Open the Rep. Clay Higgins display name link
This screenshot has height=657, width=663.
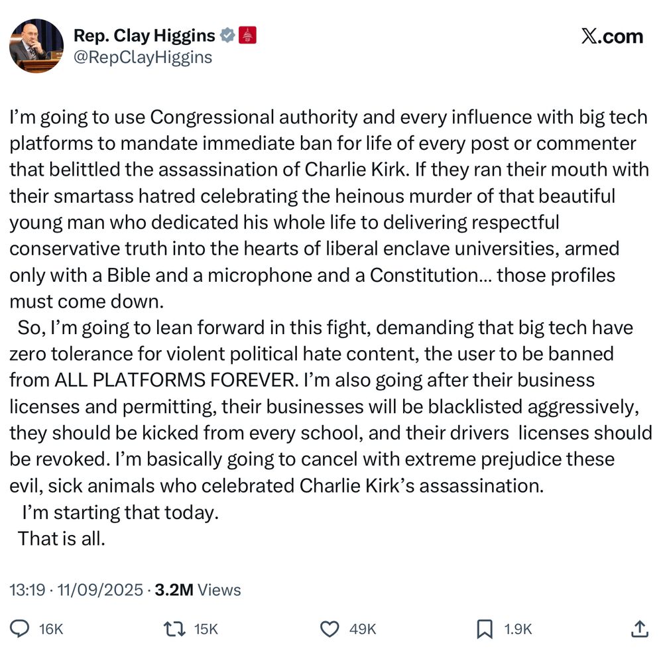pyautogui.click(x=144, y=35)
